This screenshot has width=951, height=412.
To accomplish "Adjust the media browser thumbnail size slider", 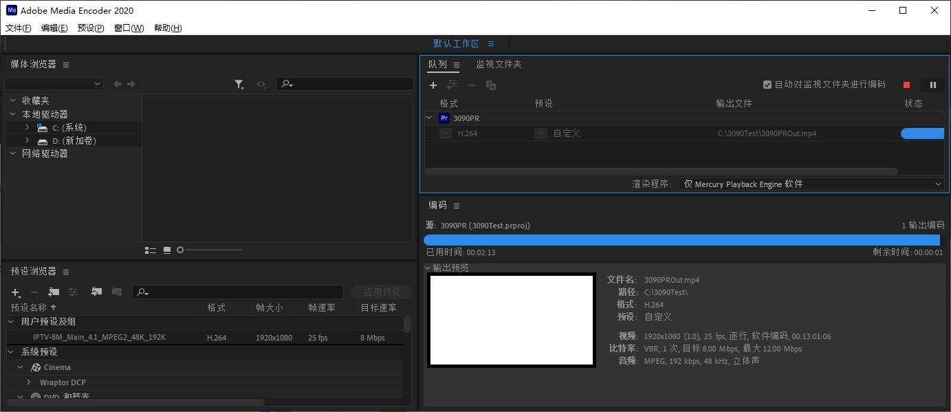I will pos(180,250).
